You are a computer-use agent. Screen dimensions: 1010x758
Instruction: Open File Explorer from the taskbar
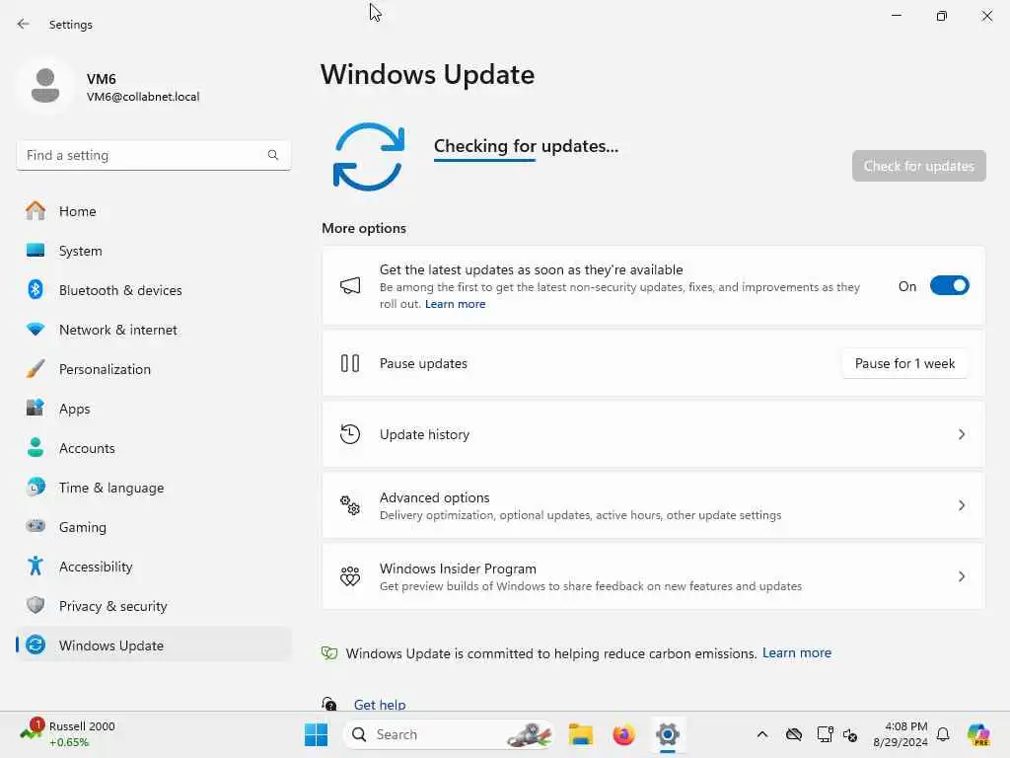click(580, 734)
